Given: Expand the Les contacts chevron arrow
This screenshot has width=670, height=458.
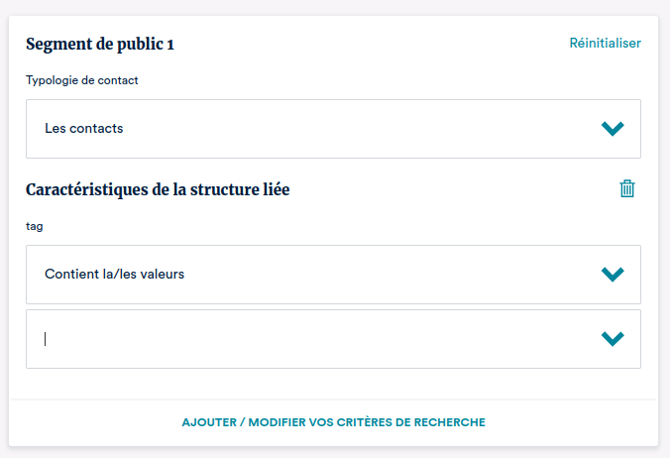Looking at the screenshot, I should click(x=613, y=129).
